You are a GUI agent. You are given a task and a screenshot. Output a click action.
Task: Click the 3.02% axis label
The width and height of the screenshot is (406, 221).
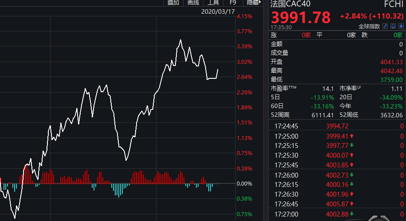pyautogui.click(x=244, y=62)
